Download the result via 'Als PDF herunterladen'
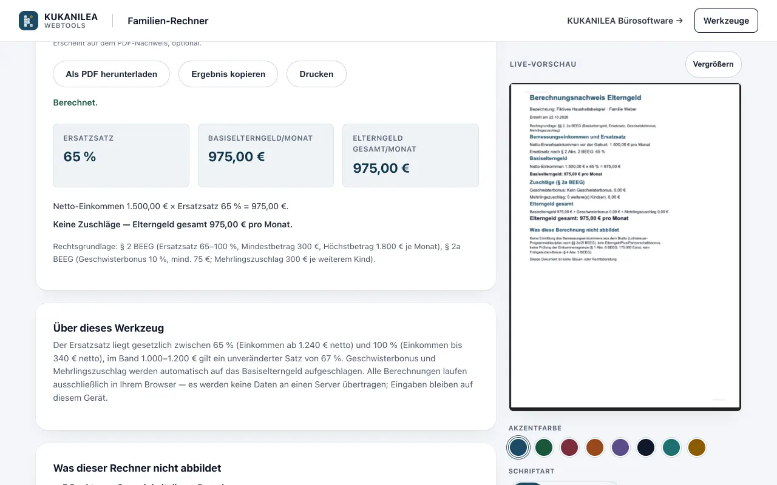The image size is (777, 485). tap(112, 74)
